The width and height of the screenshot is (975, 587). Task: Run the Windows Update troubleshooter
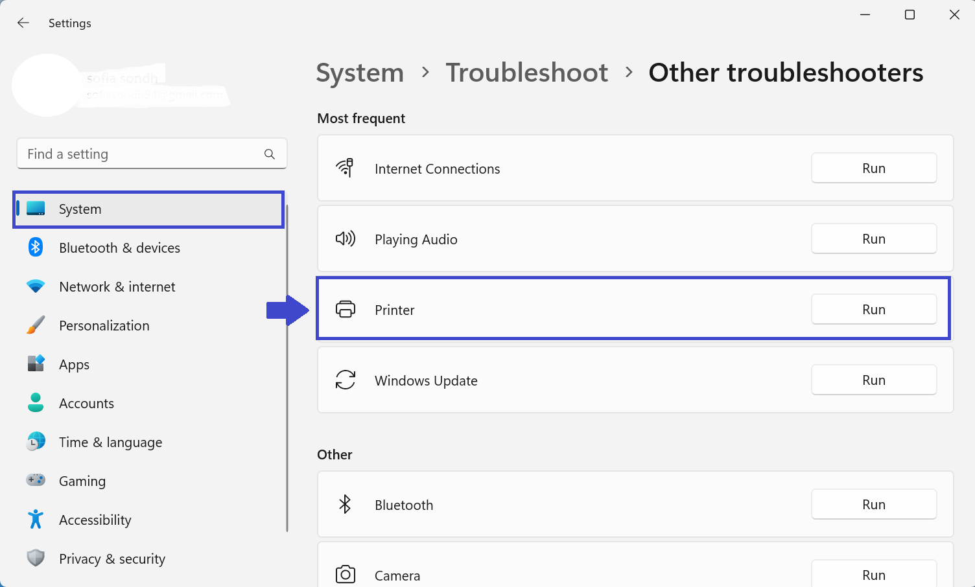(873, 380)
